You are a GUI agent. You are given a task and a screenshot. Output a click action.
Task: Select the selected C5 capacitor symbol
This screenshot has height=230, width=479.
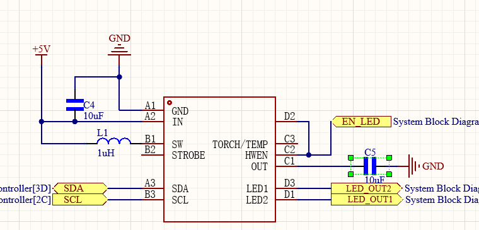[x=370, y=166]
